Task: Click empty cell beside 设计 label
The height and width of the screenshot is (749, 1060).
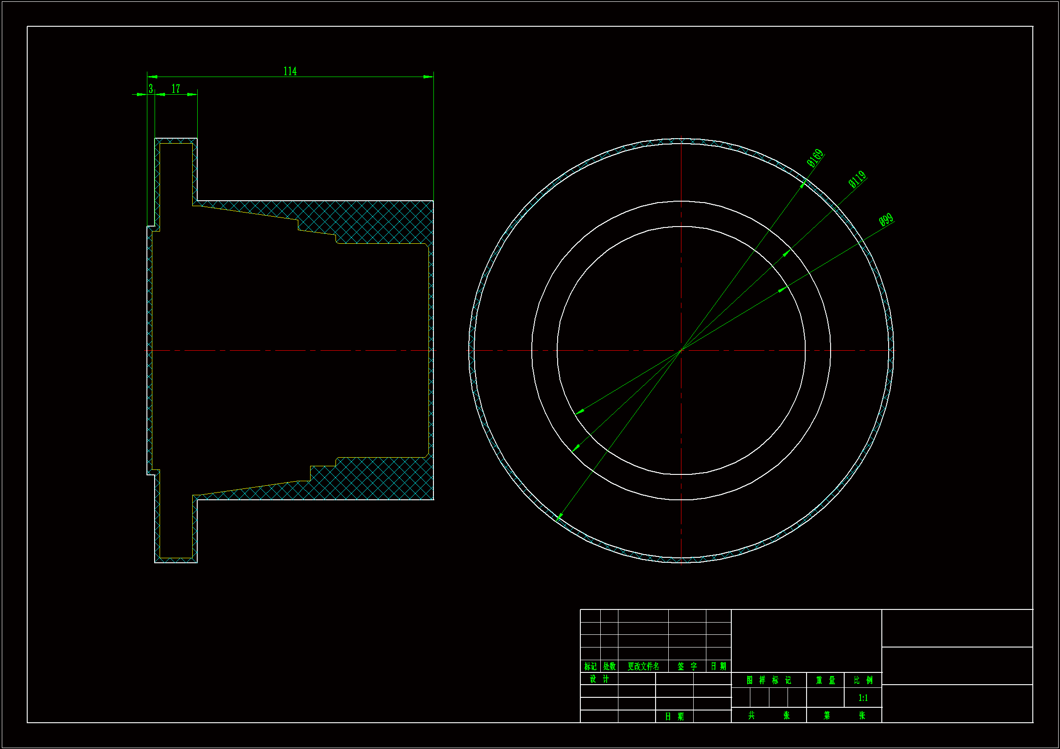Action: click(637, 679)
